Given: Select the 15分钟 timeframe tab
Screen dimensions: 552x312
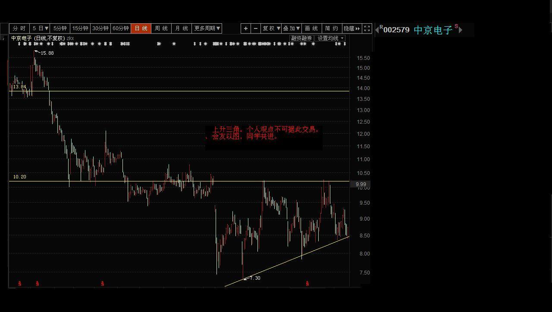Looking at the screenshot, I should (x=80, y=28).
